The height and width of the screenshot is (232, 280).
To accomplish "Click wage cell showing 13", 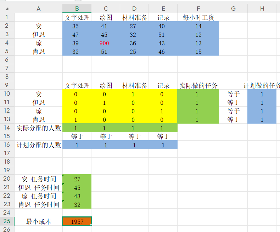I will 198,43.
